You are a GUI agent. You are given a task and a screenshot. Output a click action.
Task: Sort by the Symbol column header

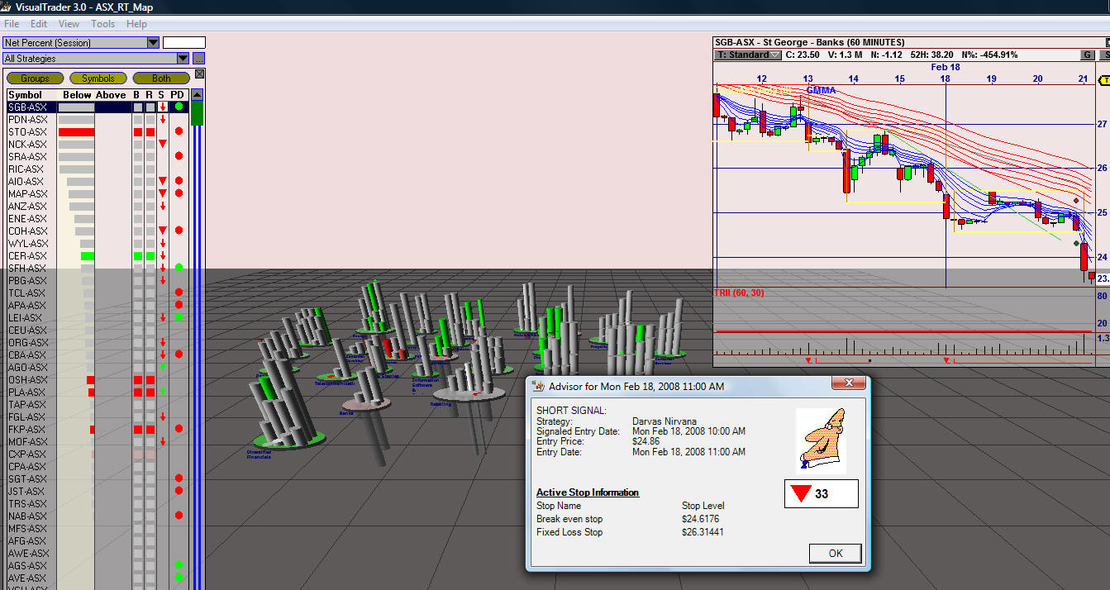coord(25,95)
